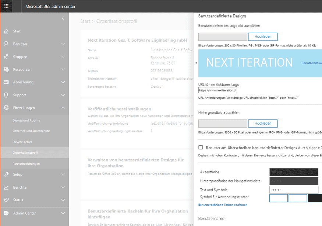Click the Gruppen people icon
This screenshot has width=322, height=226.
(6, 57)
